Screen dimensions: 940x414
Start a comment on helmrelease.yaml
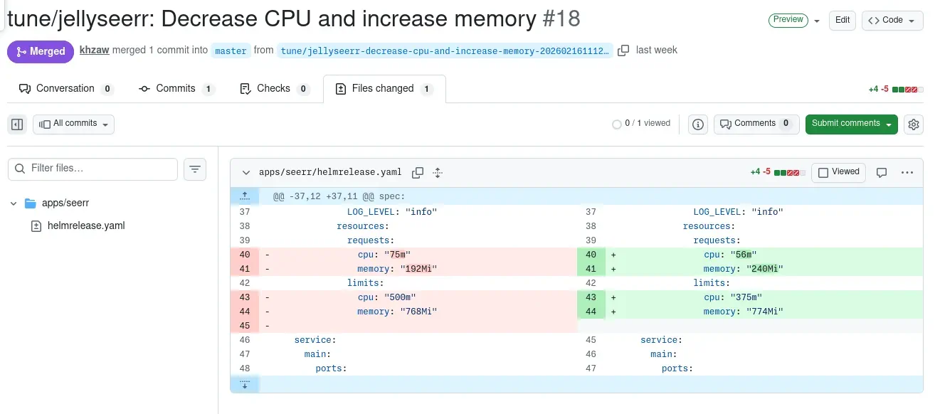882,172
